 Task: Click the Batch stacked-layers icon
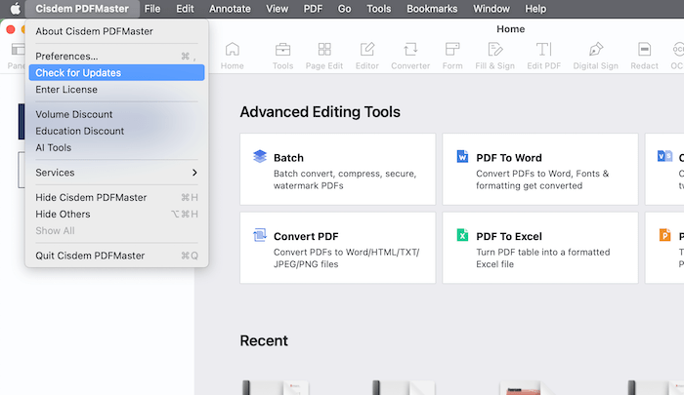tap(260, 156)
